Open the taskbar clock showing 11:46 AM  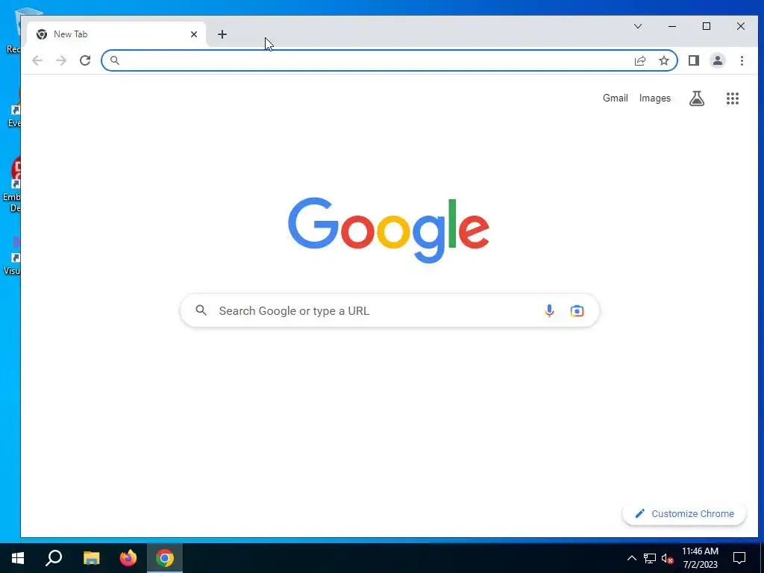click(700, 558)
